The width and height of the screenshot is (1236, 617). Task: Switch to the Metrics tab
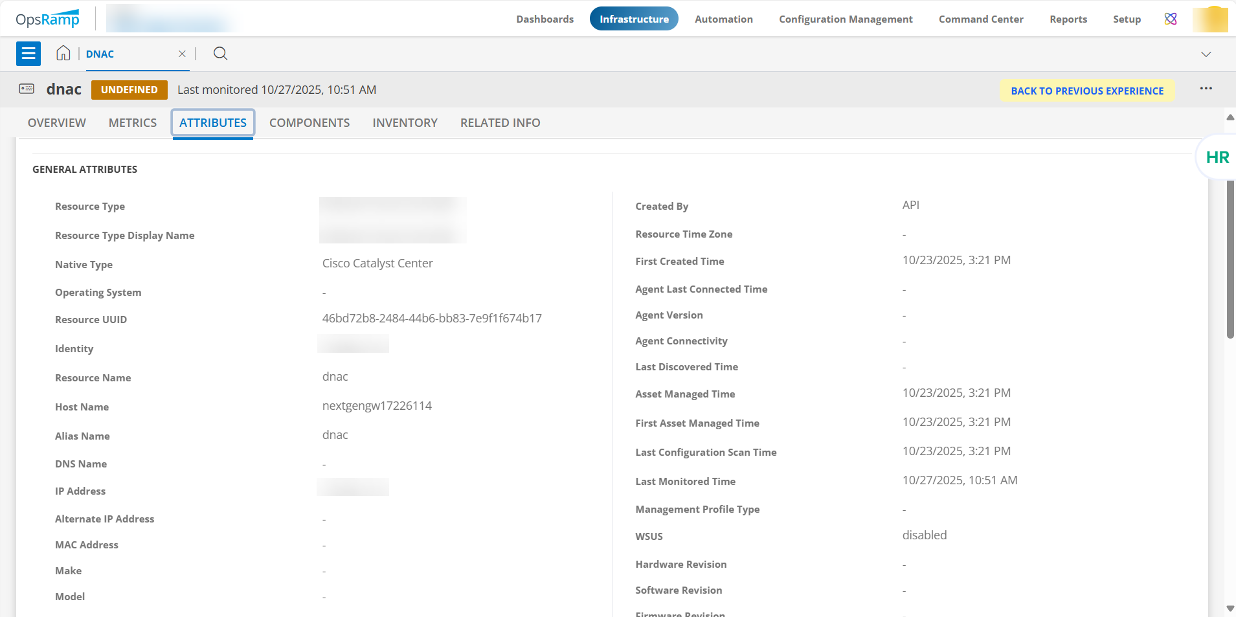pyautogui.click(x=133, y=123)
